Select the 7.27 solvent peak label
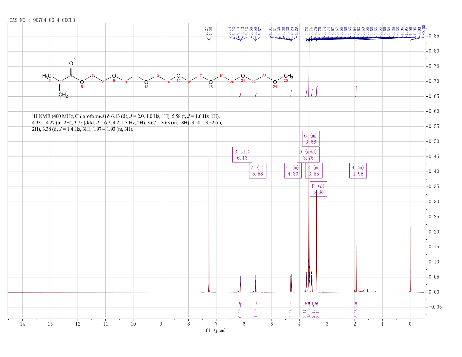The width and height of the screenshot is (462, 357). coord(207,31)
